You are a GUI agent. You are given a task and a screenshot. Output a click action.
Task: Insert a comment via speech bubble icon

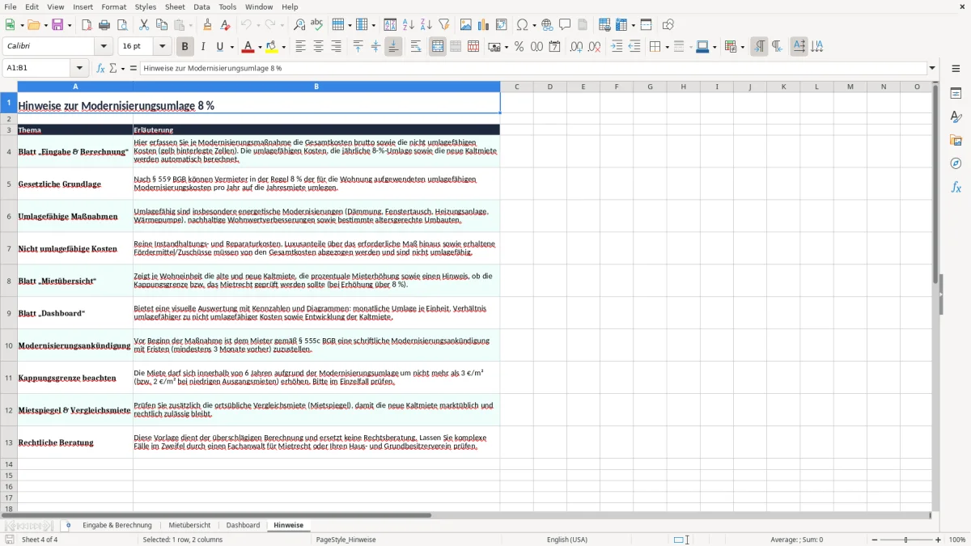(x=565, y=25)
